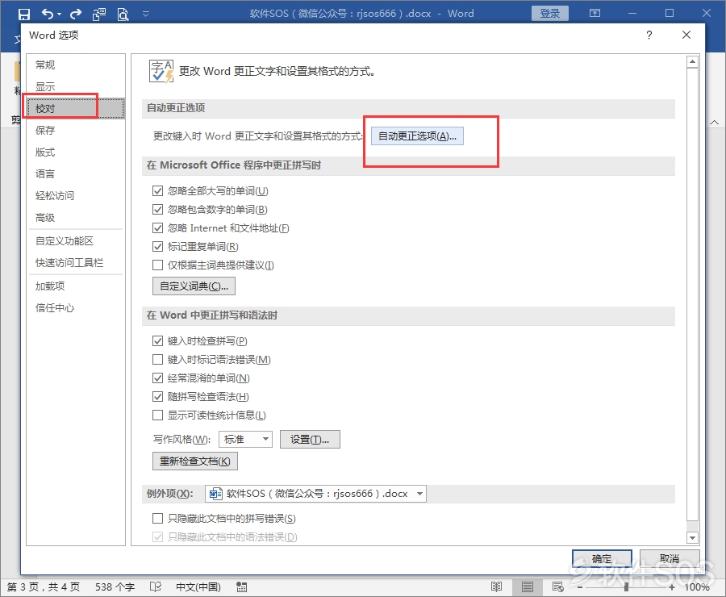Click 确定 to confirm options
Image resolution: width=726 pixels, height=597 pixels.
[x=602, y=559]
